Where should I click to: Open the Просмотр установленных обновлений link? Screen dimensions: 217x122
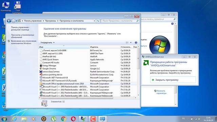click(23, 36)
